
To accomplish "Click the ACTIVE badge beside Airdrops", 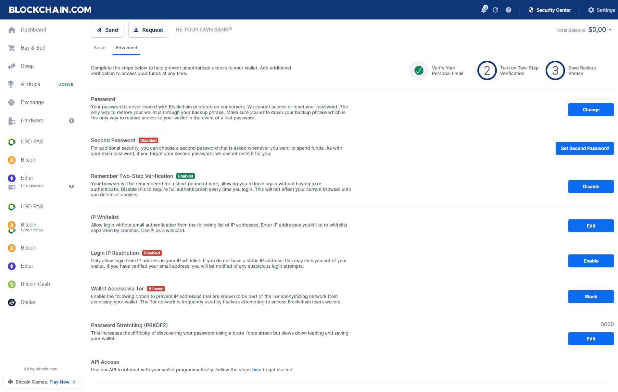I will pos(66,84).
